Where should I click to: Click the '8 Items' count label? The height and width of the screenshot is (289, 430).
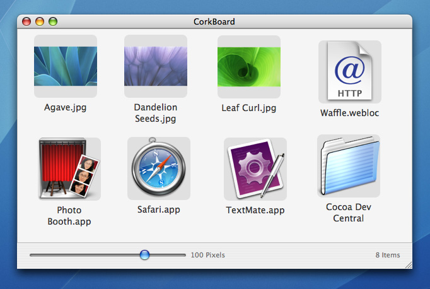pyautogui.click(x=388, y=255)
